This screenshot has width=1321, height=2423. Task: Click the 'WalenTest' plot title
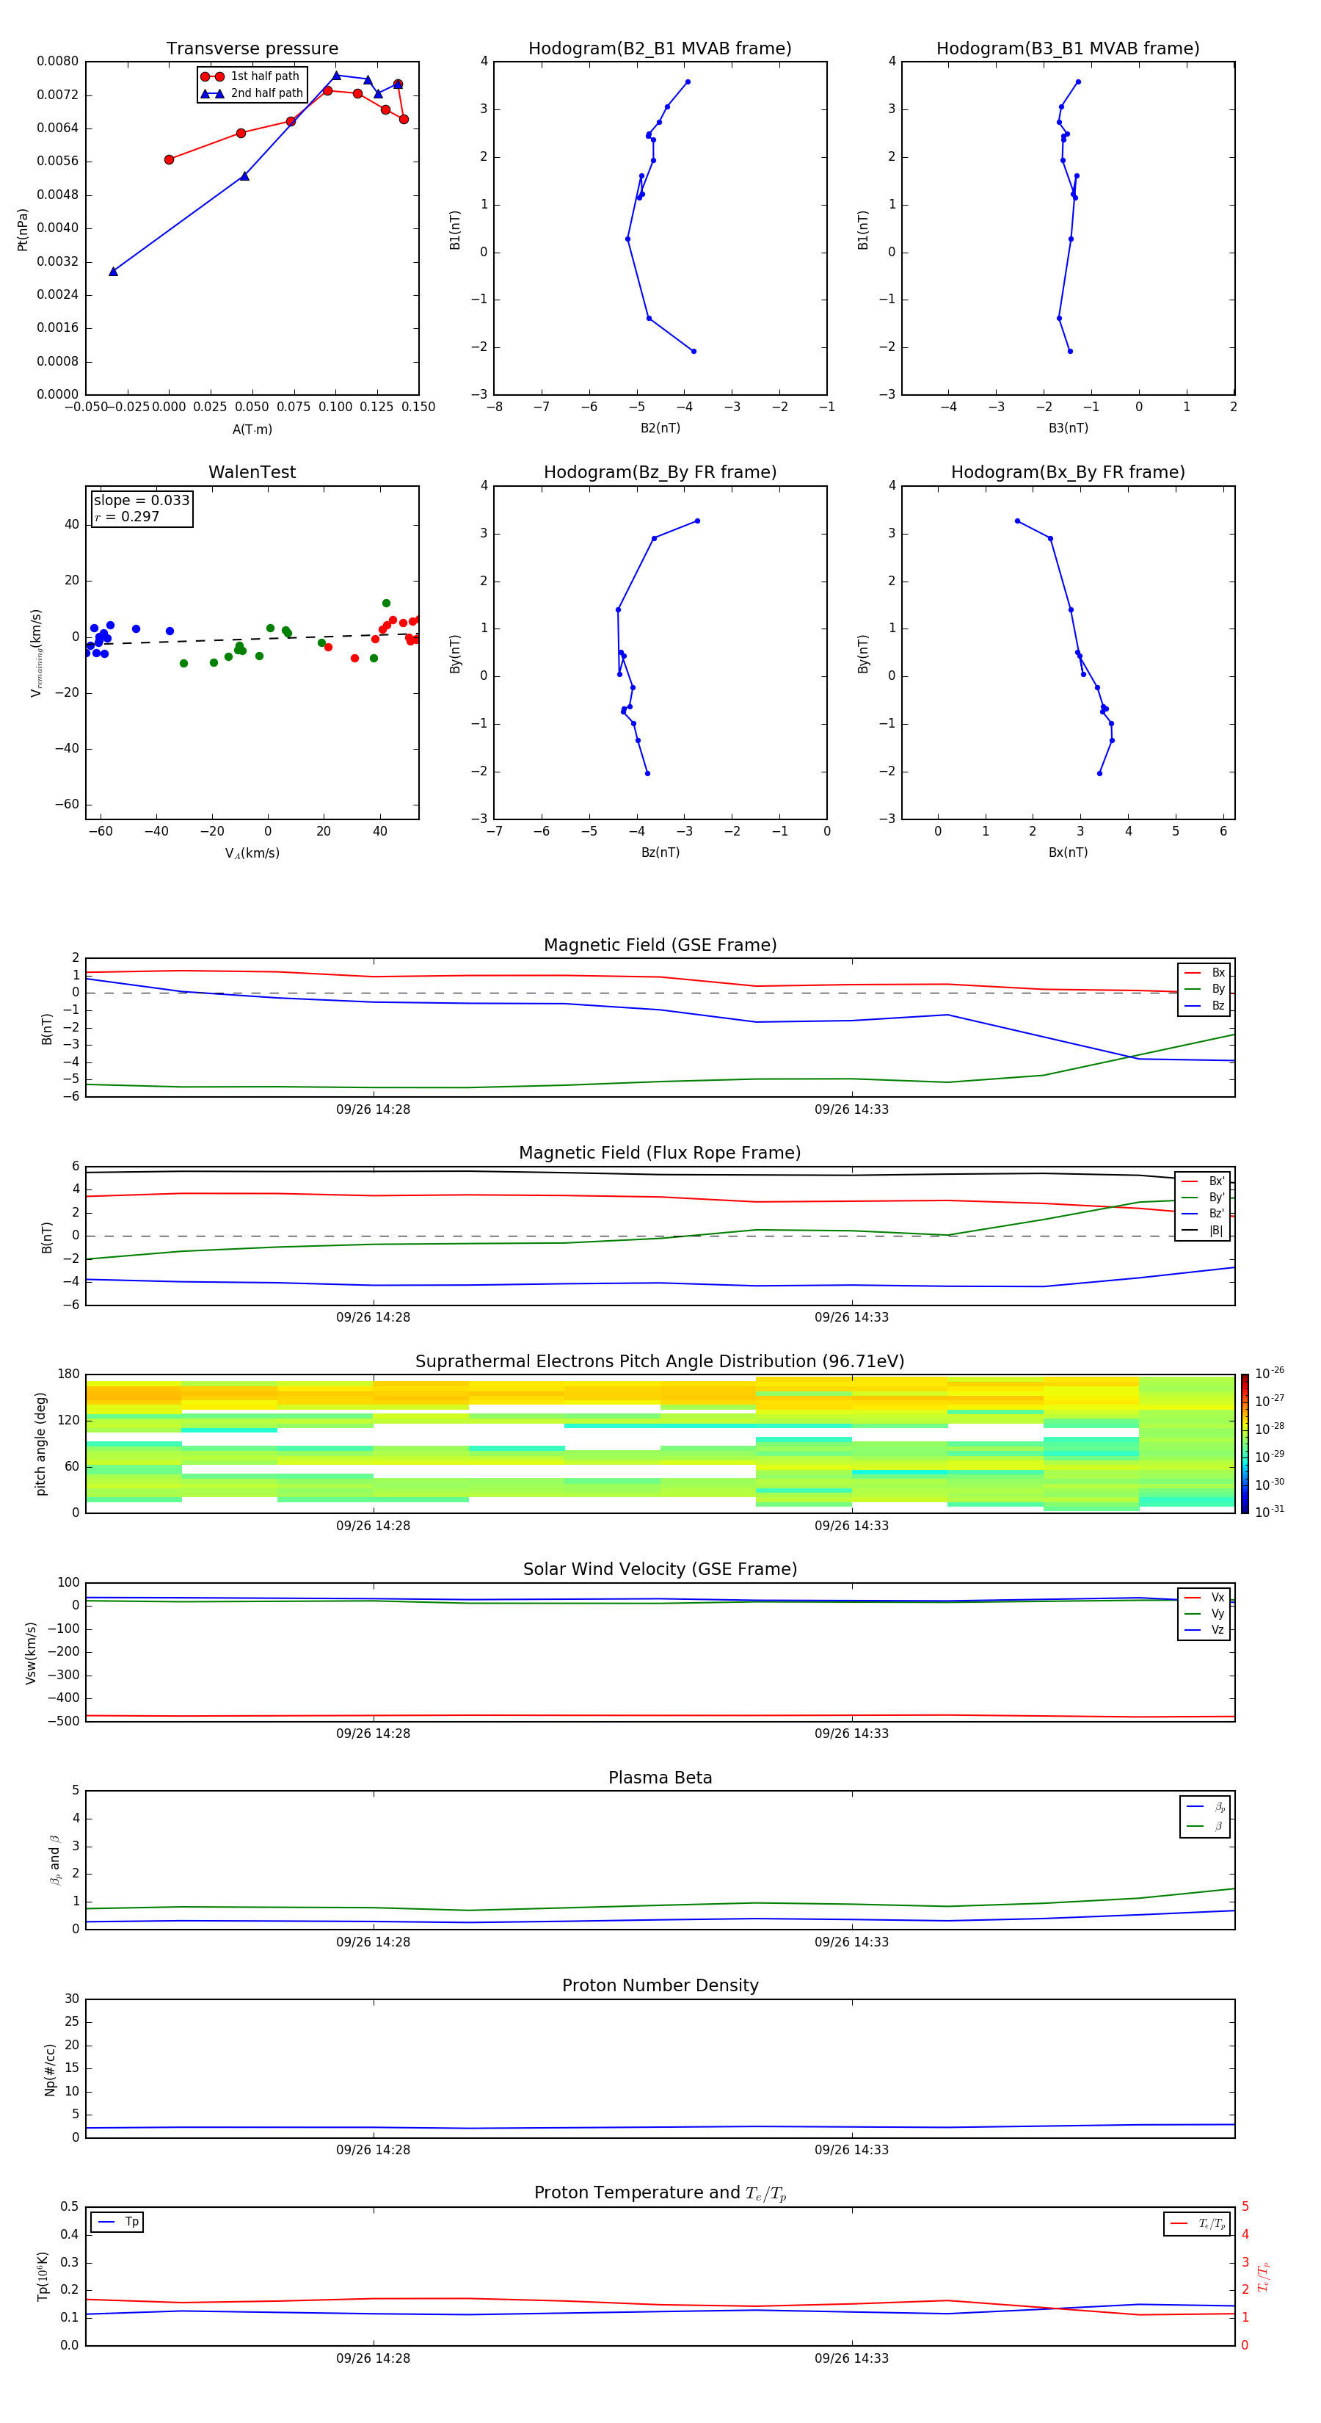coord(252,472)
